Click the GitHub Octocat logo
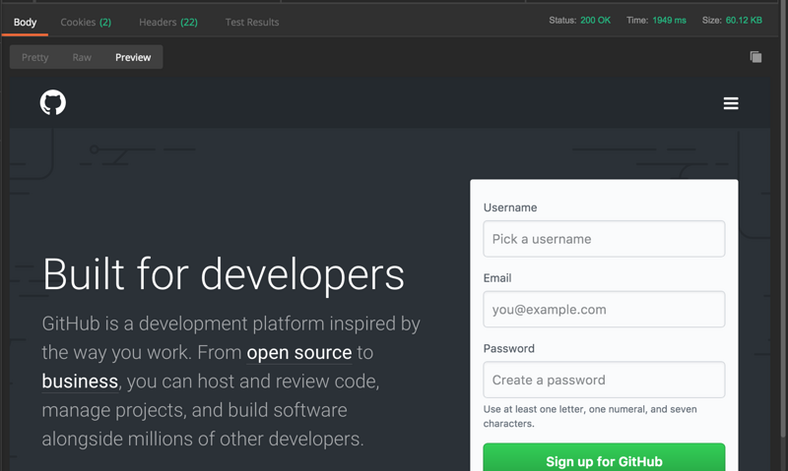Screen dimensions: 788x471 tap(53, 102)
